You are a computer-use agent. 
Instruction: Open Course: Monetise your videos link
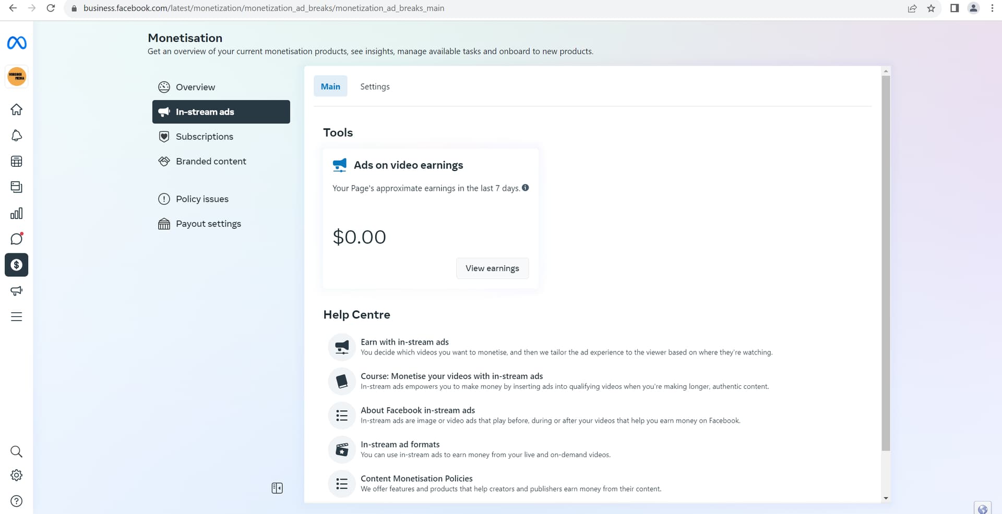pos(452,376)
